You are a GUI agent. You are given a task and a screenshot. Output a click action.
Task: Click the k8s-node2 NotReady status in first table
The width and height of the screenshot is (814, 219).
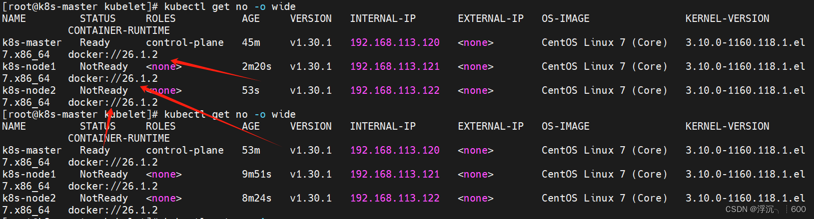coord(104,90)
